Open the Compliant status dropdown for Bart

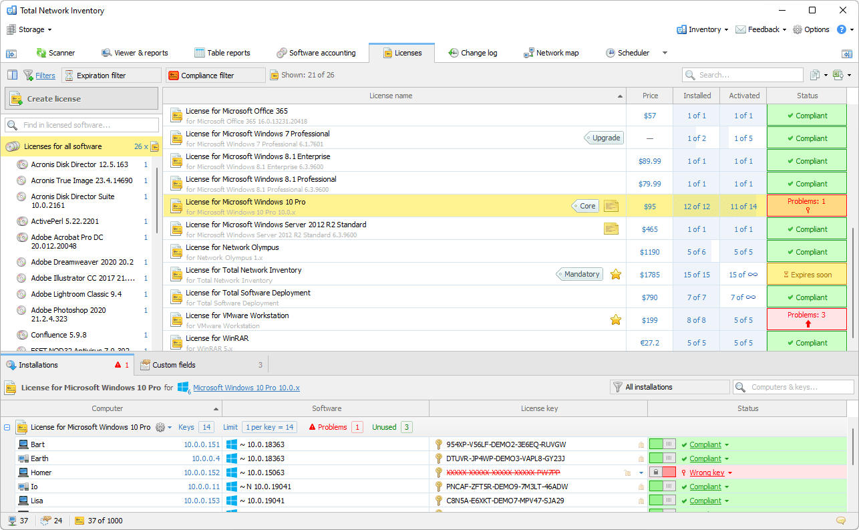pyautogui.click(x=727, y=445)
